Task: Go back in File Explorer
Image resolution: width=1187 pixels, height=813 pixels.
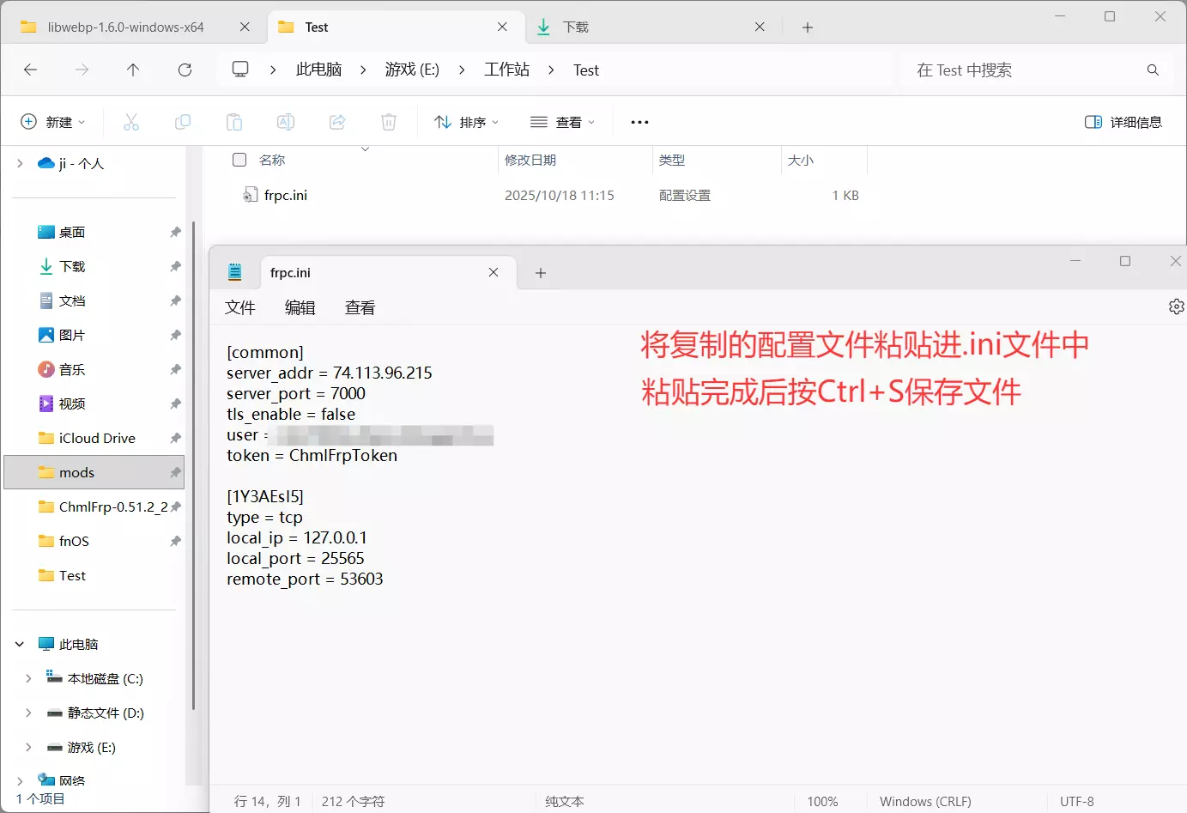Action: 31,70
